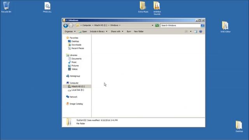Viewport: 249px width, 140px height.
Task: Select the Desktop folder icon at the bottom right
Action: [239, 126]
